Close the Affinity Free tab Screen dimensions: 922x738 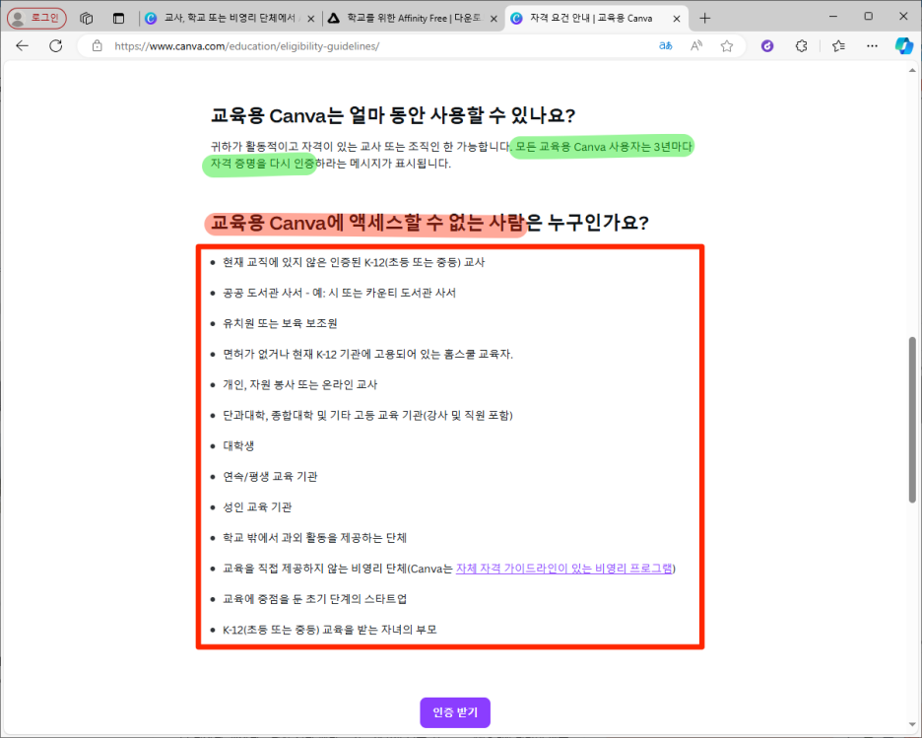point(494,19)
